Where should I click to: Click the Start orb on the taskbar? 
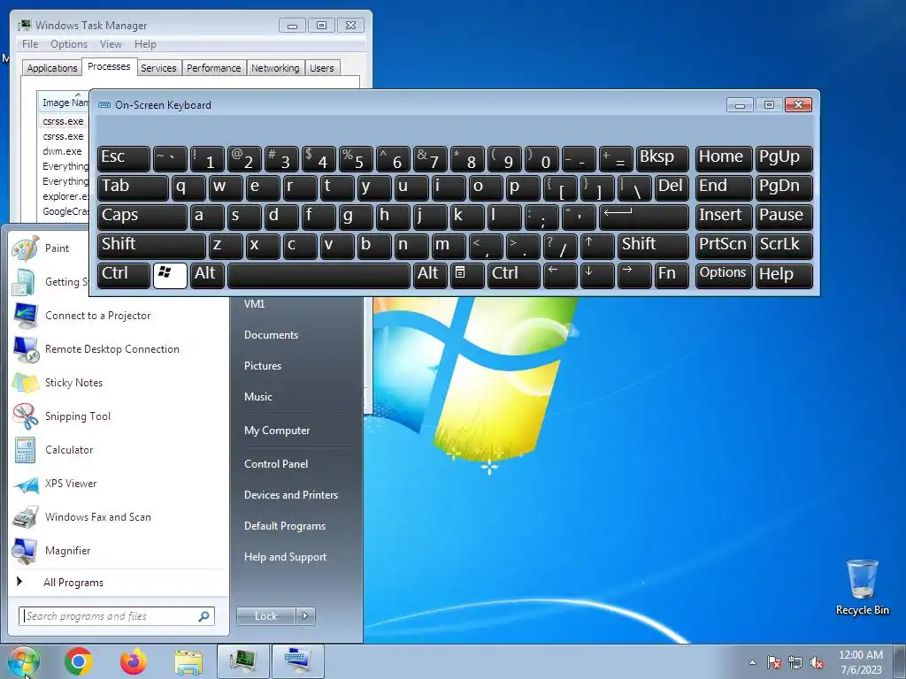(x=23, y=661)
